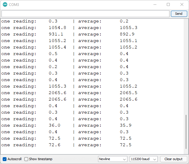Minimize the COM3 serial monitor window
Viewport: 189px width, 164px height.
[155, 5]
